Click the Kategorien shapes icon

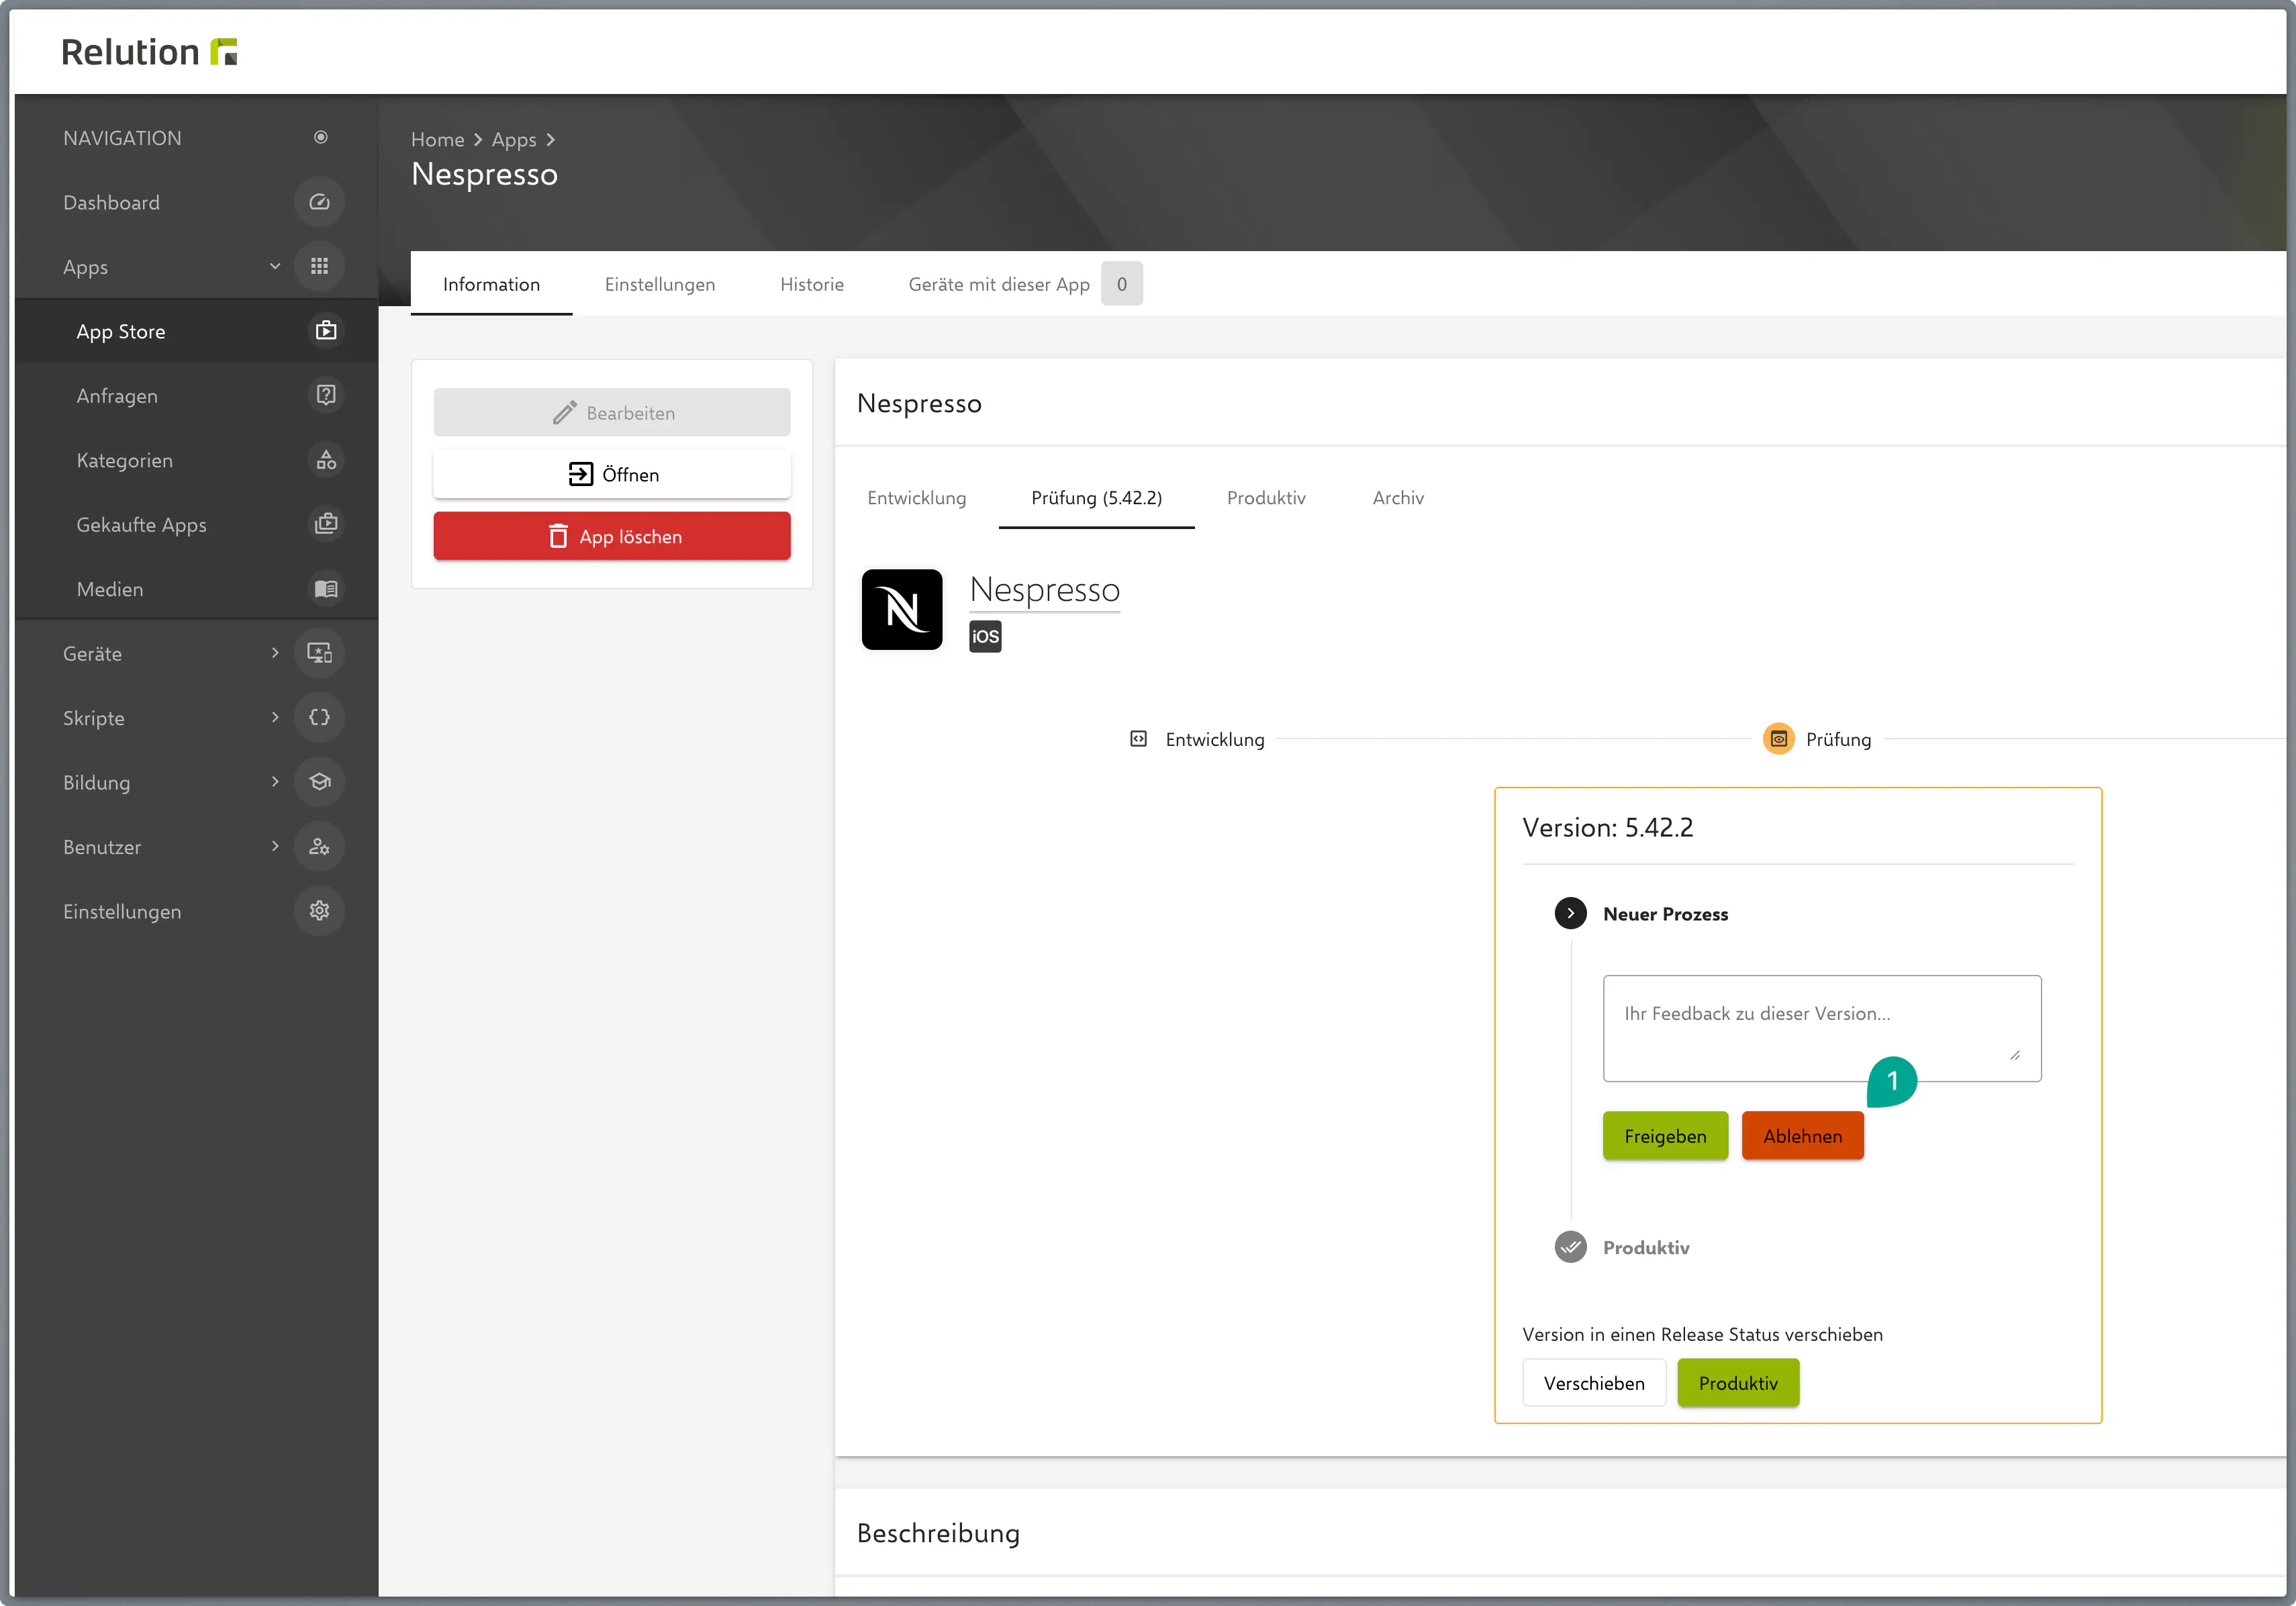pyautogui.click(x=325, y=460)
